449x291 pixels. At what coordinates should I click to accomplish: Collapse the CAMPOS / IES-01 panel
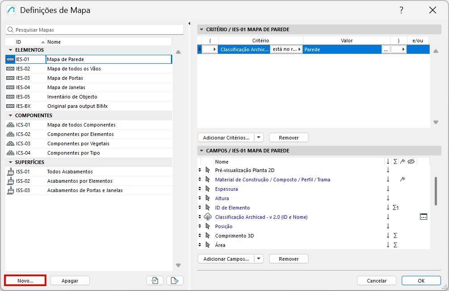[x=201, y=151]
